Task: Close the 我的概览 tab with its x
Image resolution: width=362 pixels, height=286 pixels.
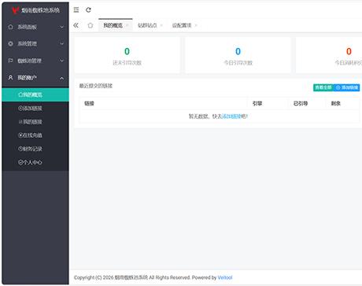Action: [127, 25]
